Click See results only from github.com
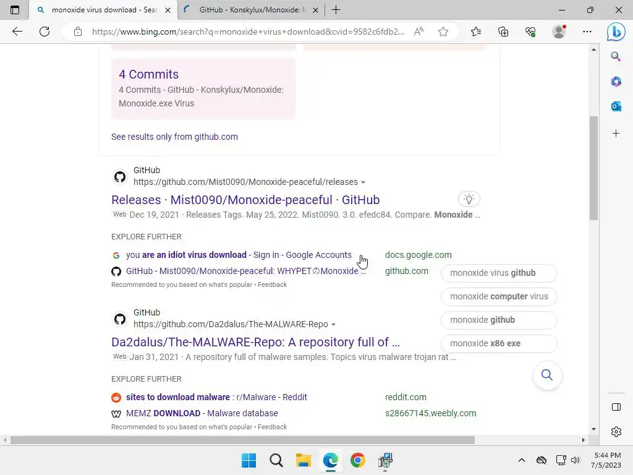This screenshot has width=633, height=475. pyautogui.click(x=174, y=137)
